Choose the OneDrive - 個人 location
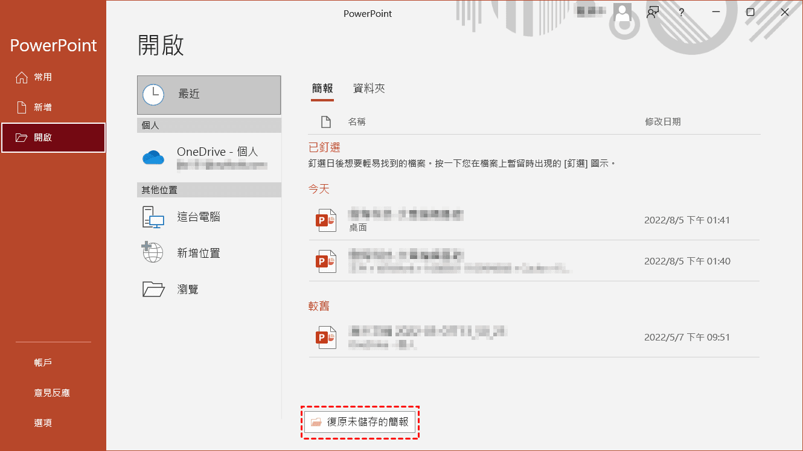Screen dimensions: 803x451 pos(209,157)
